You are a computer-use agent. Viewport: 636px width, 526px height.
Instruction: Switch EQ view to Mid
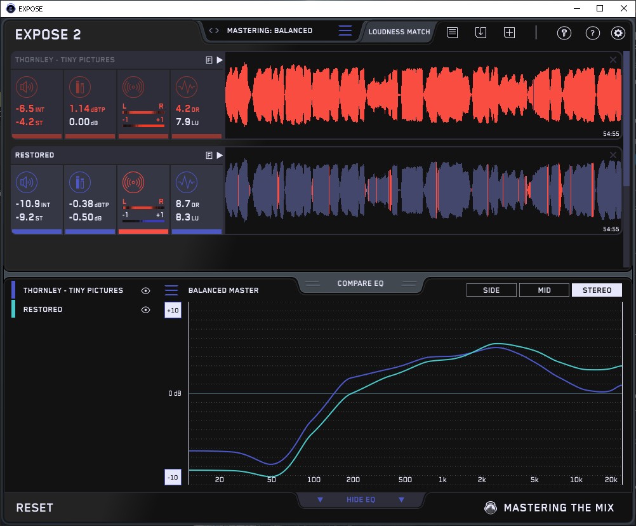coord(544,290)
